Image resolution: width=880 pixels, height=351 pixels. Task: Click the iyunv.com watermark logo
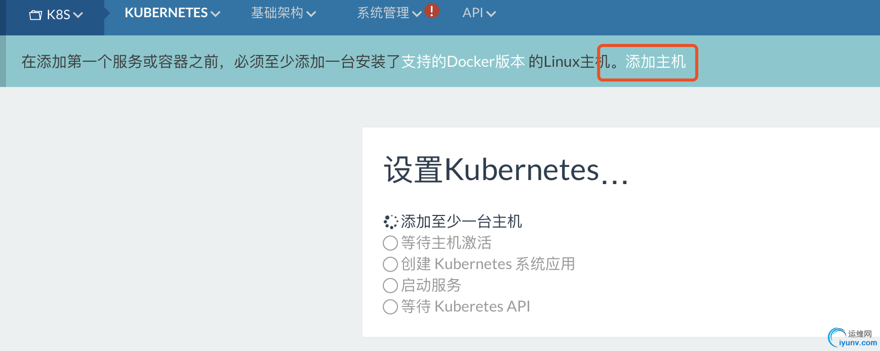click(x=853, y=338)
